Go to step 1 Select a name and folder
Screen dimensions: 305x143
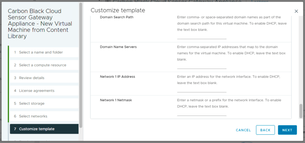point(41,52)
